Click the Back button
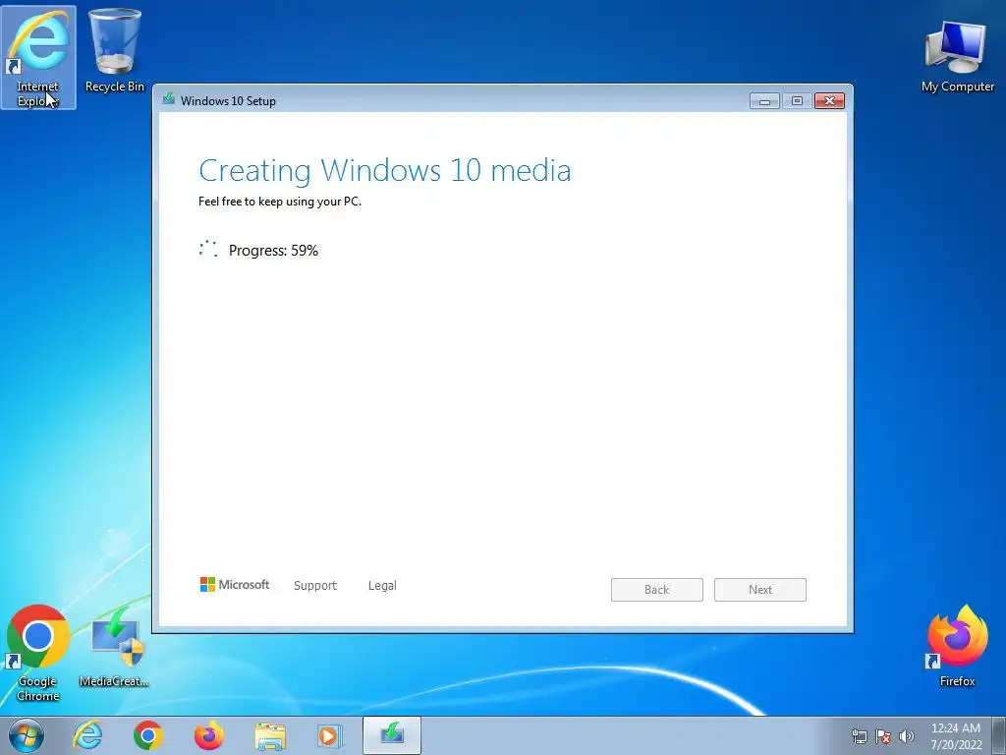The width and height of the screenshot is (1006, 755). pos(657,590)
